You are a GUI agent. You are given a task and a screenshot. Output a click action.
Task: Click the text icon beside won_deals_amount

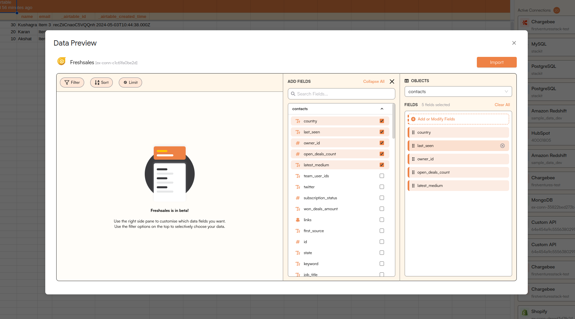point(298,209)
